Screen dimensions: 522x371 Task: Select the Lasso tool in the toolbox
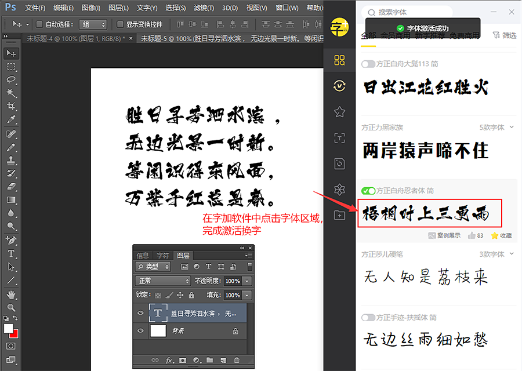pyautogui.click(x=11, y=79)
